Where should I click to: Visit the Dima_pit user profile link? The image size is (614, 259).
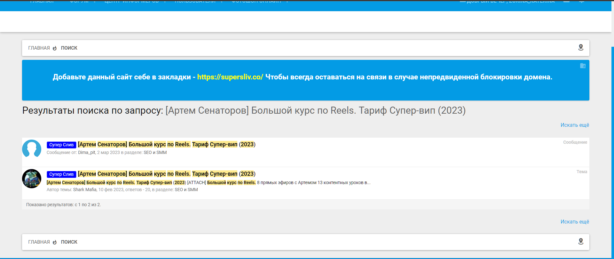point(87,152)
